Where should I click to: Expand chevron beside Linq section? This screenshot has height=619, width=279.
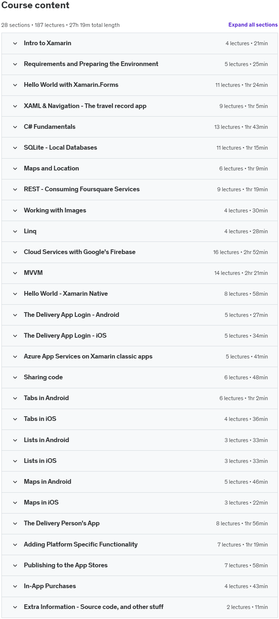click(15, 231)
